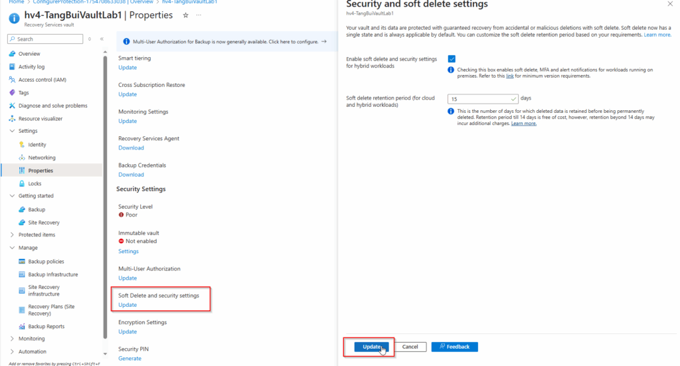Open Diagnose and solve problems

coord(52,106)
